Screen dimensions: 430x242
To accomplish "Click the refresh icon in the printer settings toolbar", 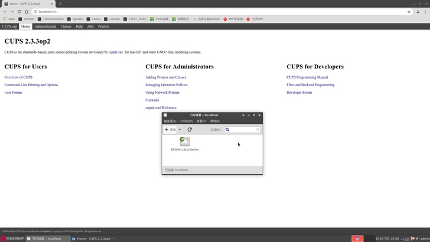I will (x=190, y=129).
